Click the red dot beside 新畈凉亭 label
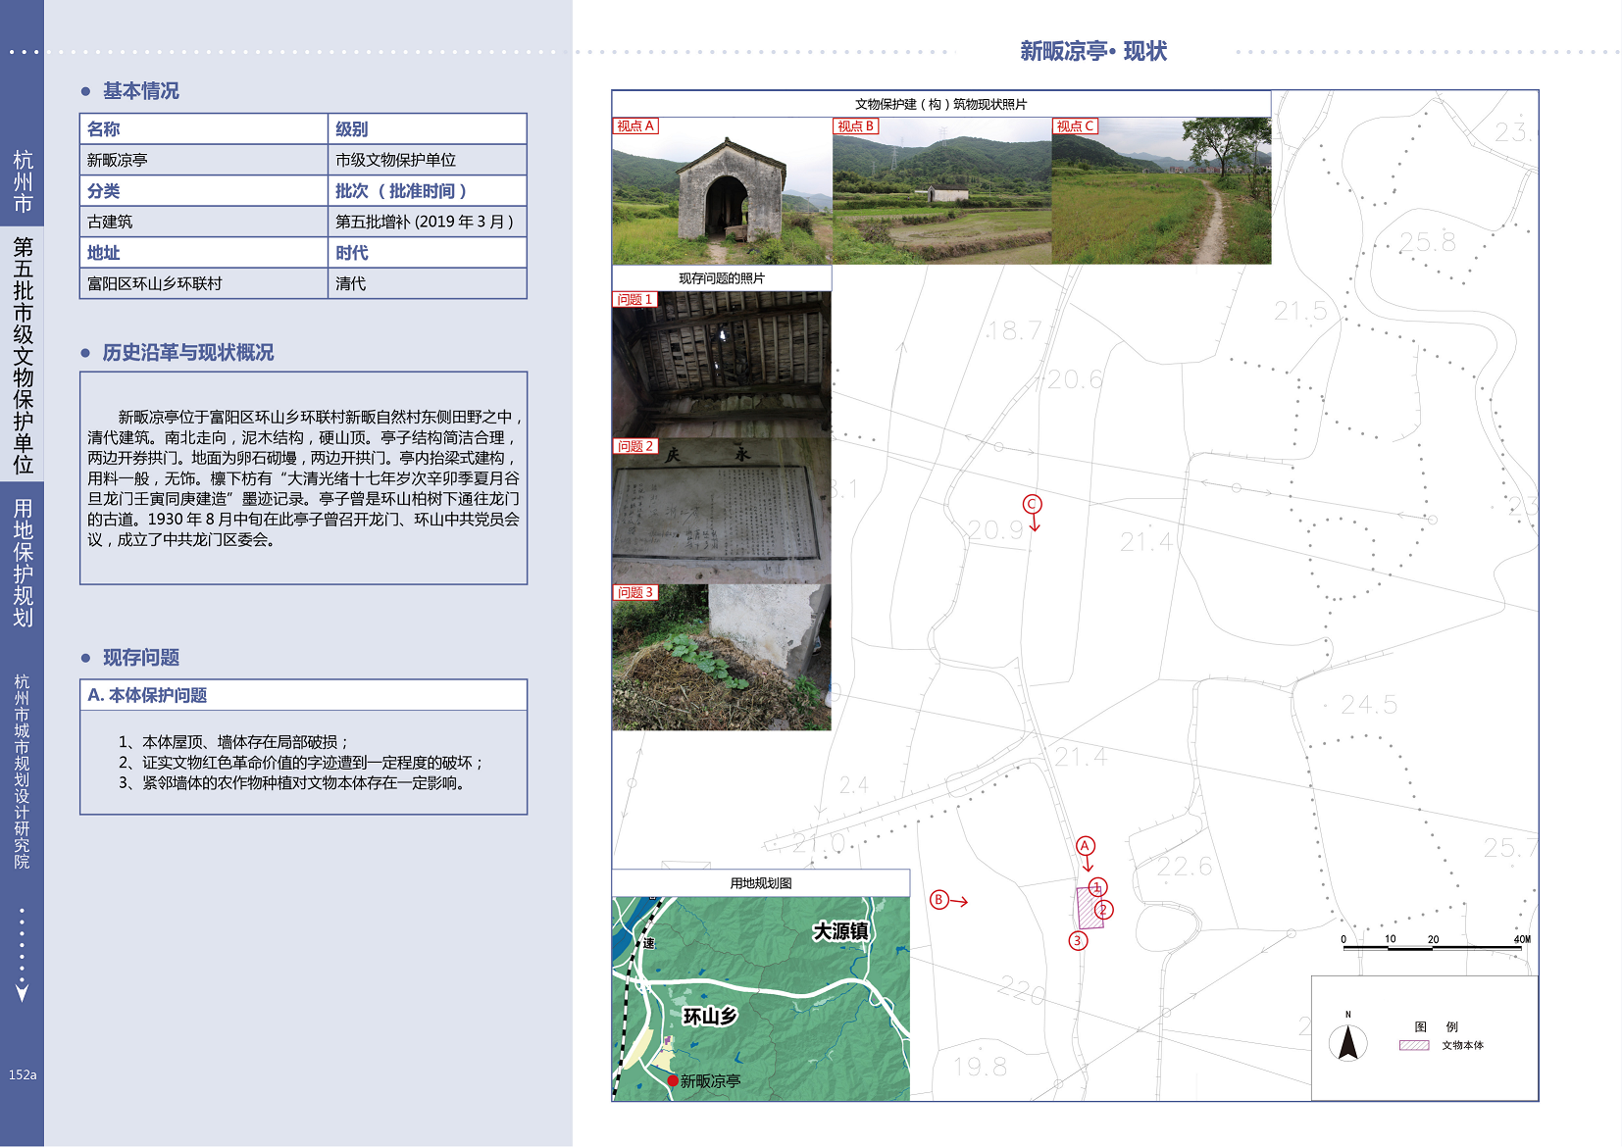 pyautogui.click(x=673, y=1080)
